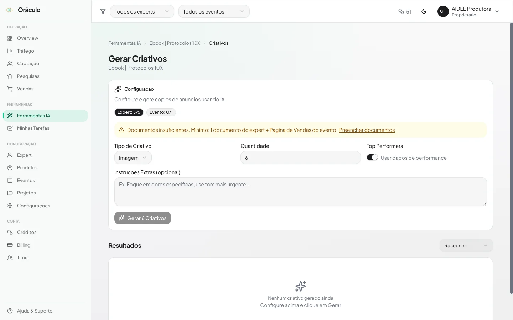This screenshot has width=513, height=320.
Task: Go back to Ferramentas IA breadcrumb
Action: click(x=125, y=43)
